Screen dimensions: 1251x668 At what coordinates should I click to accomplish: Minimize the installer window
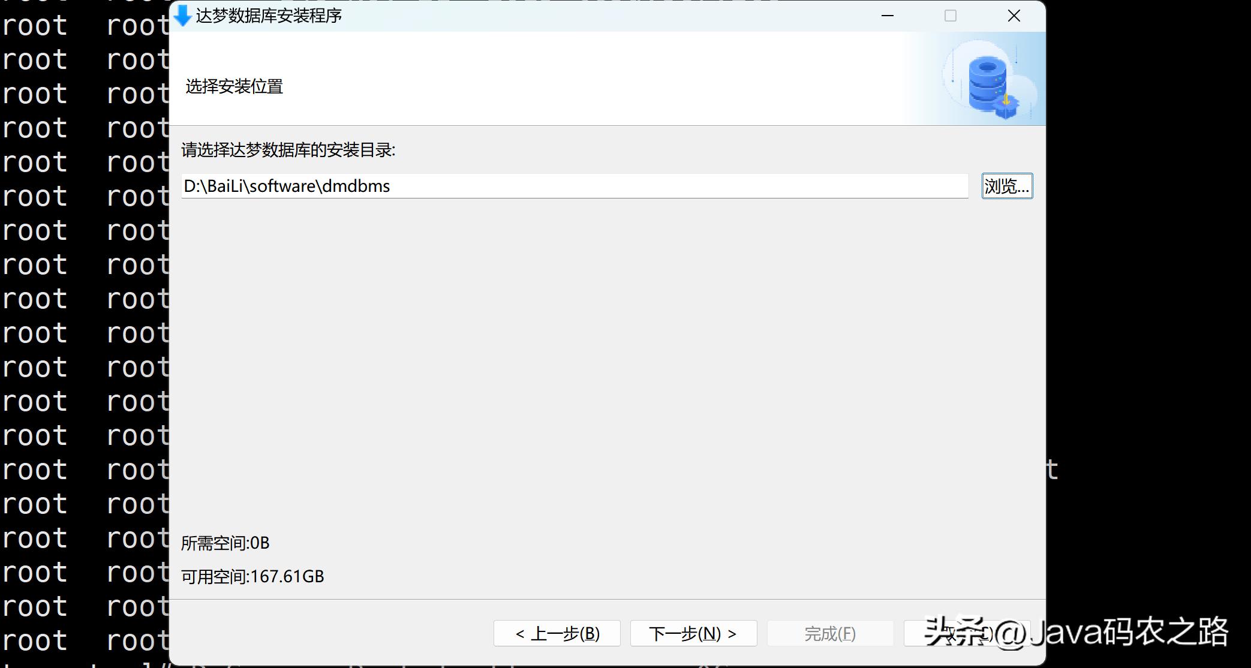pyautogui.click(x=887, y=16)
